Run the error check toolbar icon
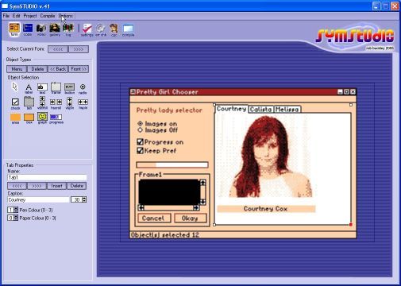 coord(101,29)
